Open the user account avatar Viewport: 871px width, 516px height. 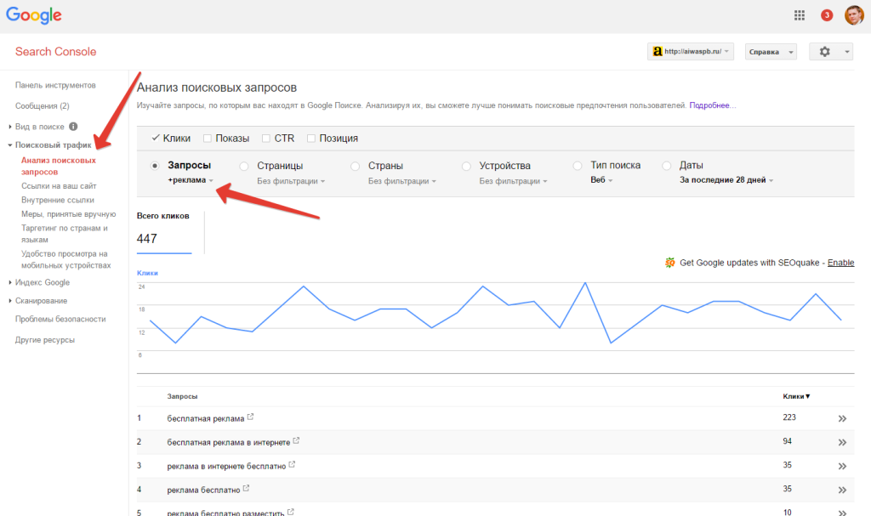point(854,15)
